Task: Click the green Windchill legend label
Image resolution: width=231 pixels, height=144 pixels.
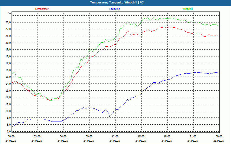Action: 187,9
